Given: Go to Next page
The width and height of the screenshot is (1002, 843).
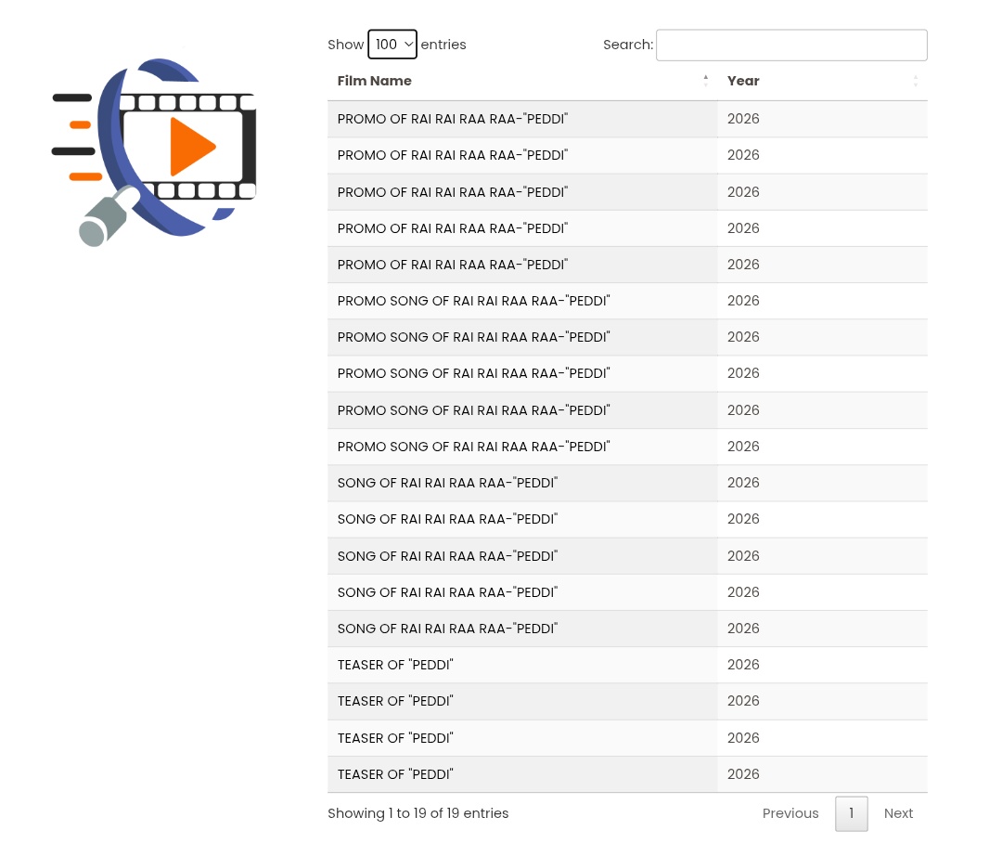Looking at the screenshot, I should pos(898,813).
